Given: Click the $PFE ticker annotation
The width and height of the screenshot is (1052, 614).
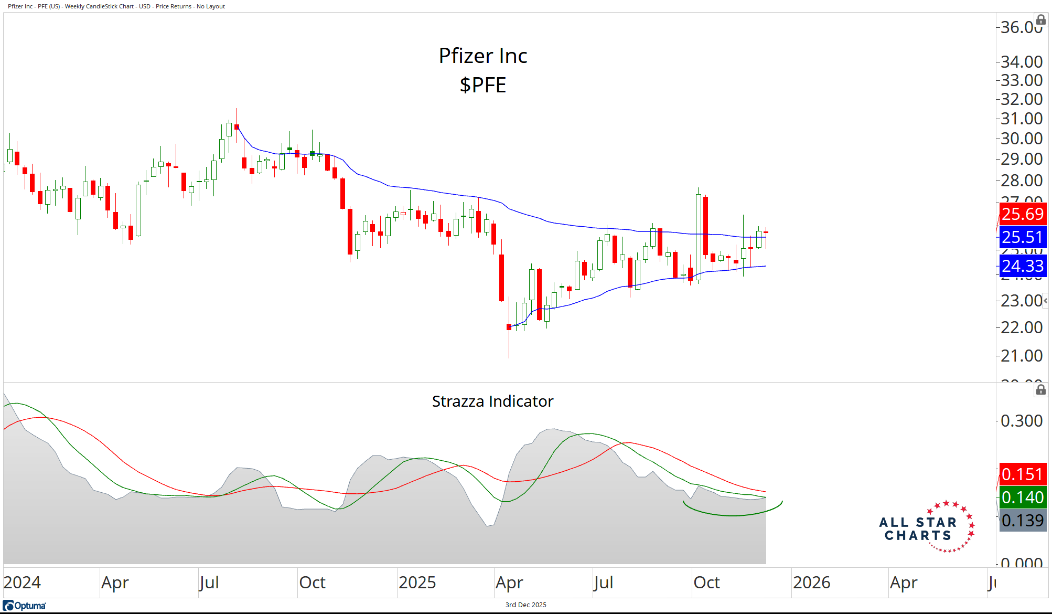Looking at the screenshot, I should pos(482,85).
